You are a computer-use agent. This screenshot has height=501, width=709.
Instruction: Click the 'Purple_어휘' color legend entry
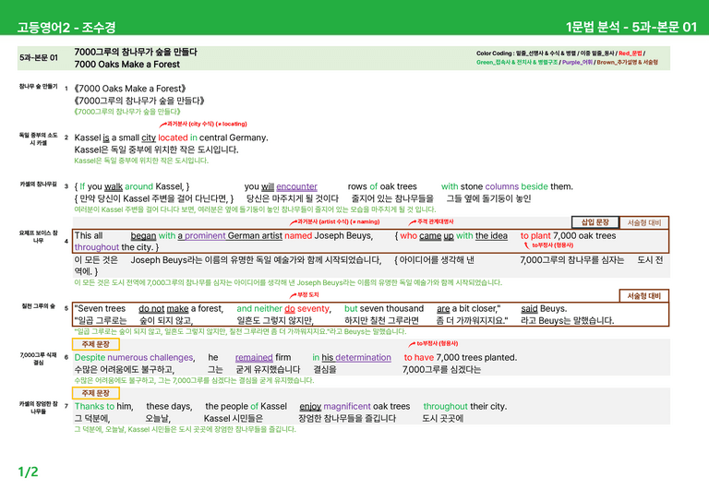577,63
